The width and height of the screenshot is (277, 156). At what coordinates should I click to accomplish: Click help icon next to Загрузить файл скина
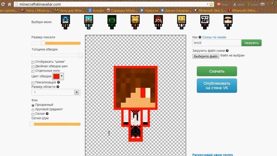coord(227,51)
